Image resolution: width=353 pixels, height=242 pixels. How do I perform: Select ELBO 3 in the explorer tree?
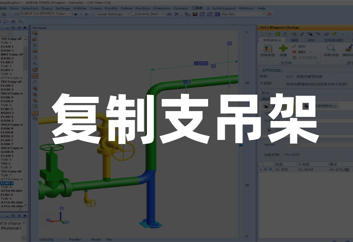coord(7,183)
